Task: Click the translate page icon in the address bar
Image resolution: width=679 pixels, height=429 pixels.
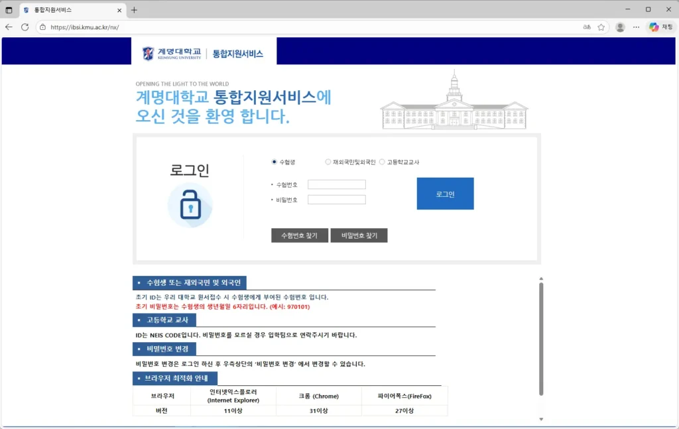Action: (587, 27)
